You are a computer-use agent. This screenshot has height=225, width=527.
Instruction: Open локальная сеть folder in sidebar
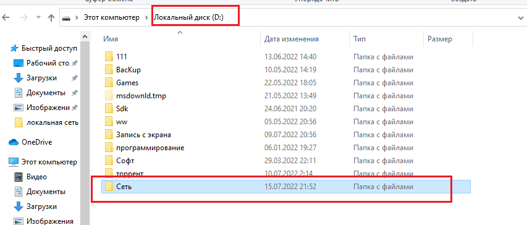point(53,122)
